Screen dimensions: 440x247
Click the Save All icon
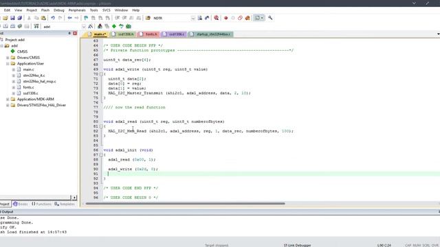20,18
